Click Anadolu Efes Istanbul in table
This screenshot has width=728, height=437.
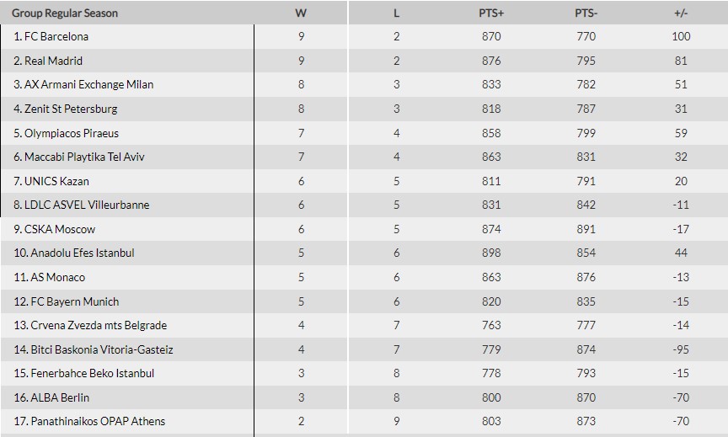[82, 253]
